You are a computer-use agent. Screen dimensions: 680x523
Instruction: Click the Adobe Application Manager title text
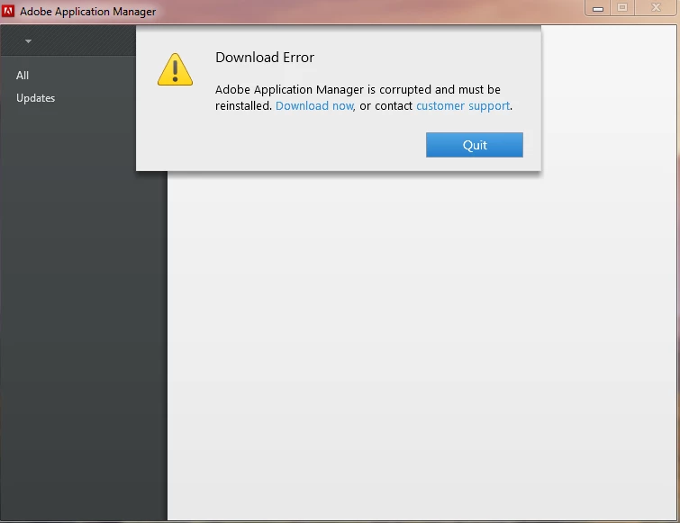point(87,12)
